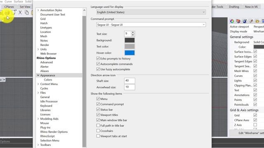Select Colors under Appearance
The height and width of the screenshot is (148, 264).
[48, 80]
